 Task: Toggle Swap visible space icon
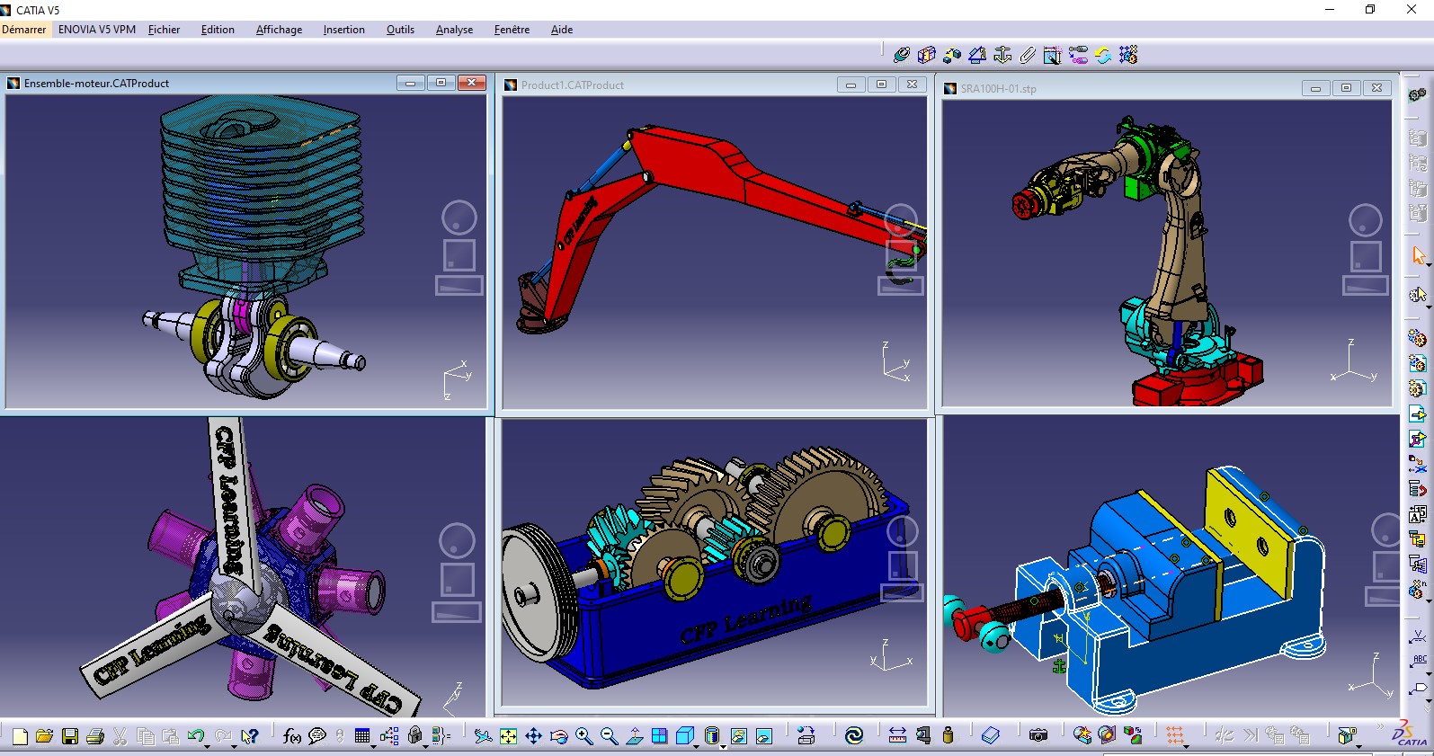pyautogui.click(x=763, y=737)
